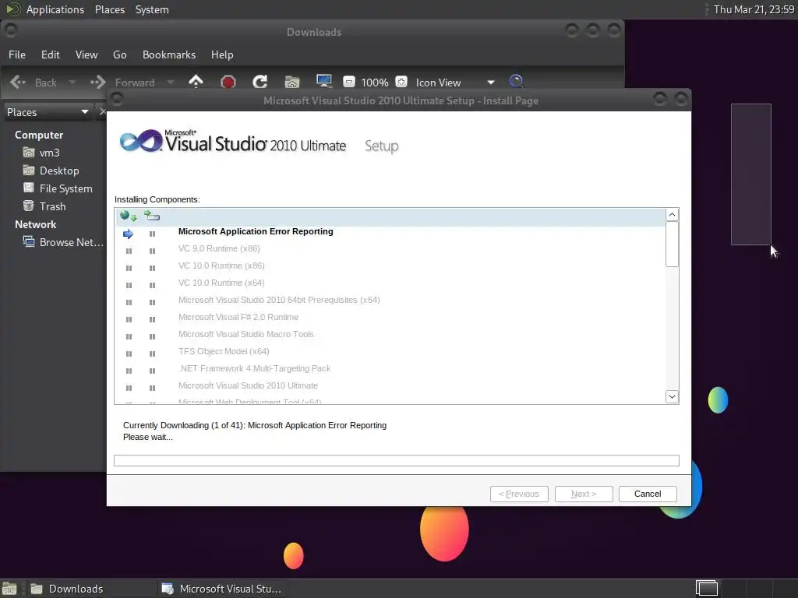The image size is (798, 598).
Task: Open the System menu in top panel
Action: [x=152, y=9]
